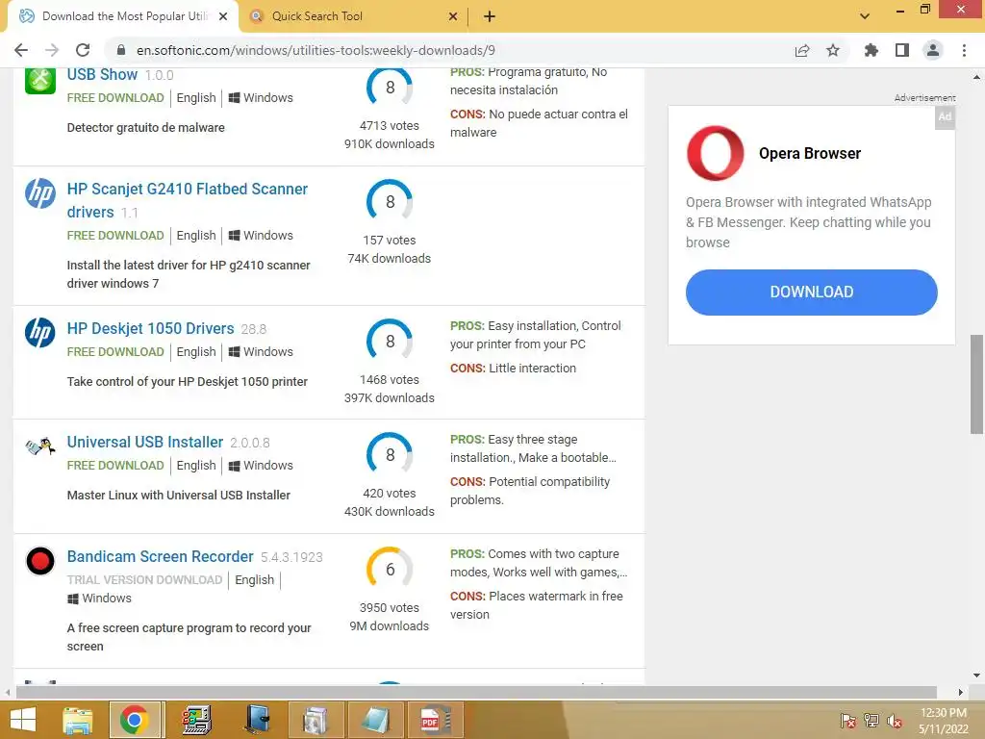Open the Chrome profile avatar

pos(933,50)
